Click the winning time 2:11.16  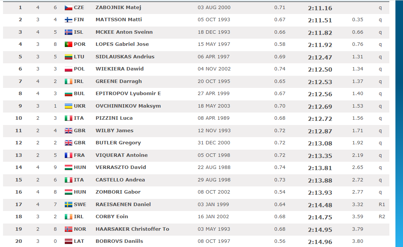320,8
